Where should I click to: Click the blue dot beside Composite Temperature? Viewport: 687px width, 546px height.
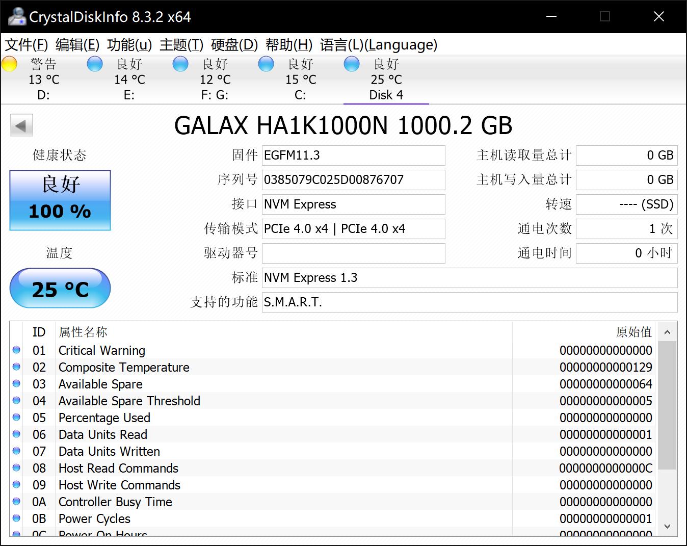pyautogui.click(x=16, y=367)
